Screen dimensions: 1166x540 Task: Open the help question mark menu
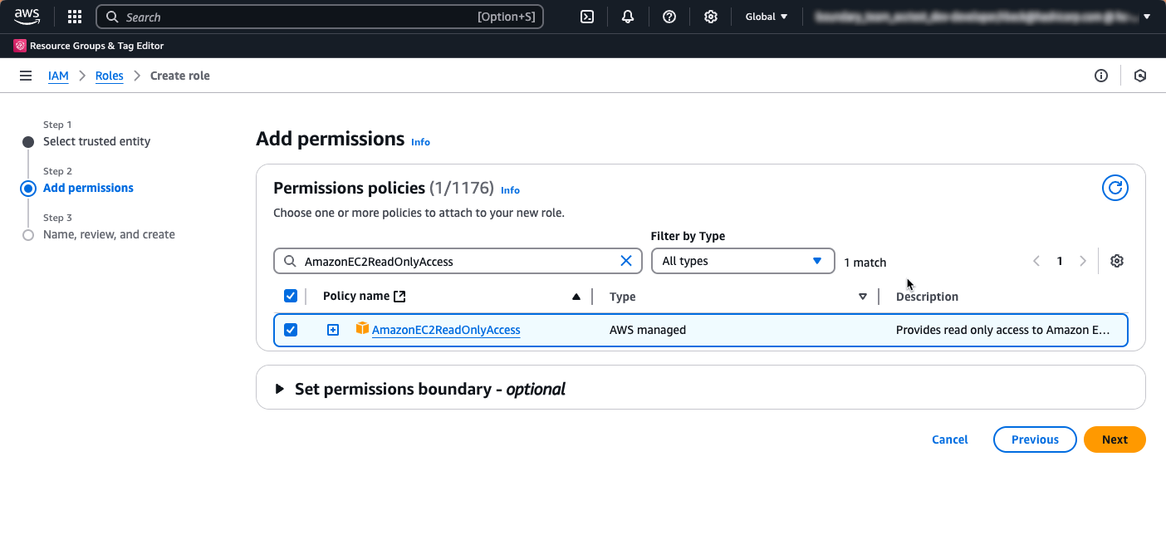[669, 17]
